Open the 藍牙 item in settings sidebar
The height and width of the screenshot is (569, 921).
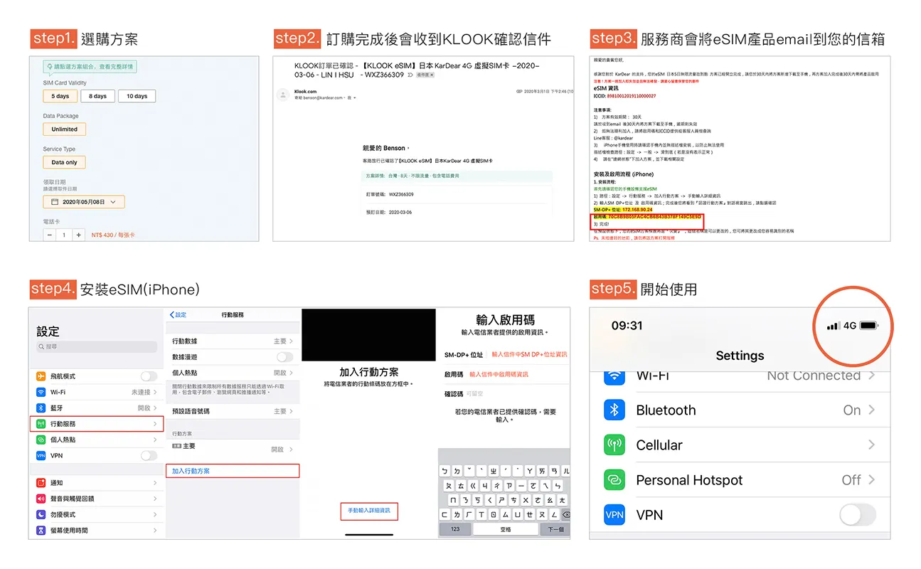pos(97,408)
